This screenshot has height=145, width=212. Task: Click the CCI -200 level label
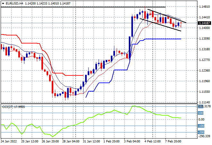pyautogui.click(x=200, y=132)
